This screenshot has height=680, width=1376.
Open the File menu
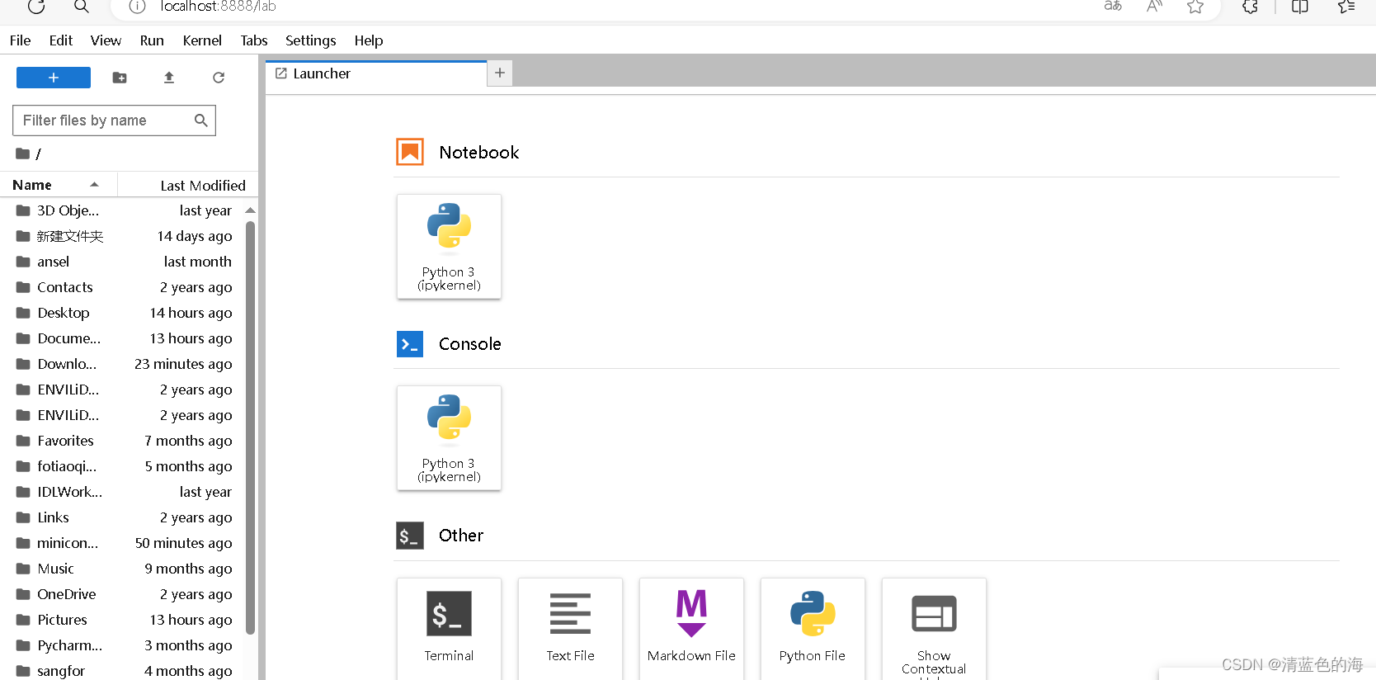[x=21, y=40]
